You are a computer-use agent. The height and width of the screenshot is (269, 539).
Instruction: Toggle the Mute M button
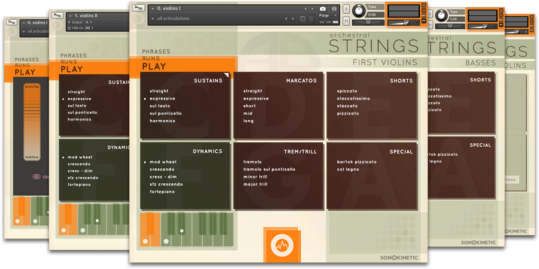pos(346,21)
